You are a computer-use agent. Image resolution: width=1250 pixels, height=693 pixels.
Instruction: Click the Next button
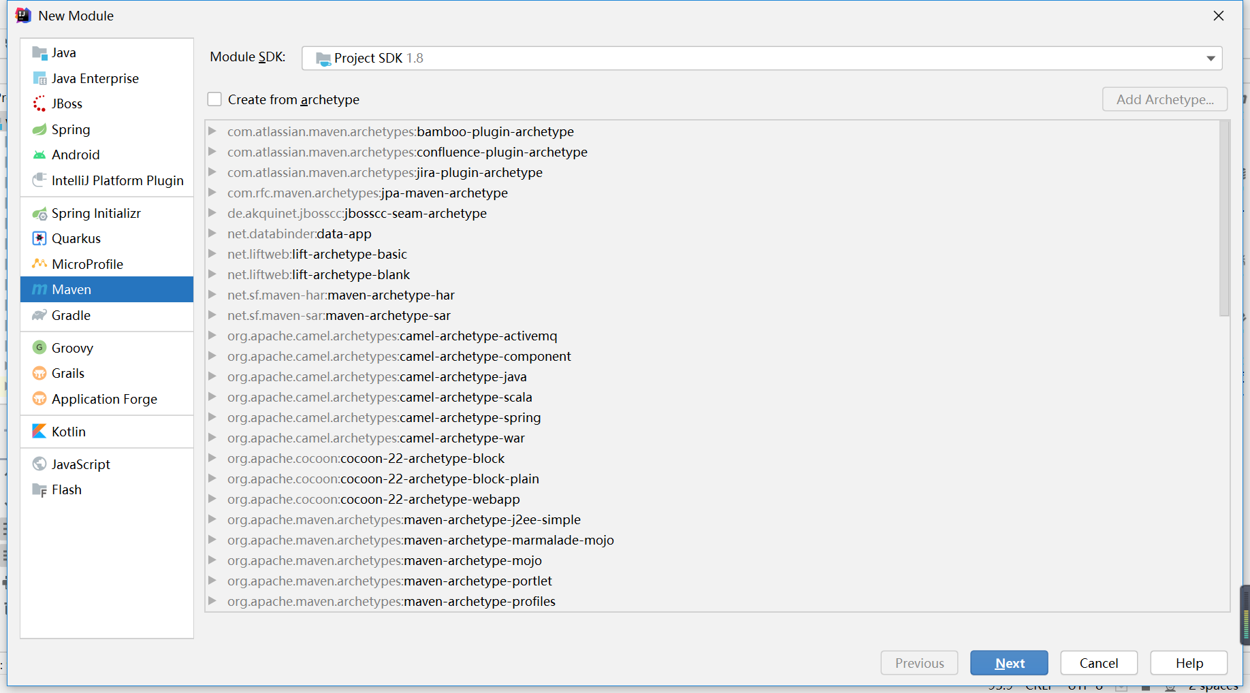tap(1009, 663)
